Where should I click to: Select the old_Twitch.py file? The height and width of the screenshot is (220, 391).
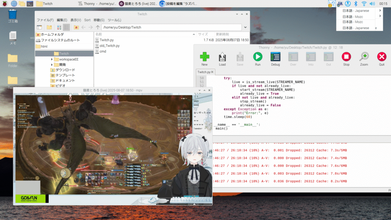coord(110,46)
